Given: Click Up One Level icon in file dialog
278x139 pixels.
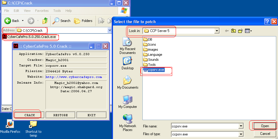Looking at the screenshot, I should pyautogui.click(x=233, y=31).
